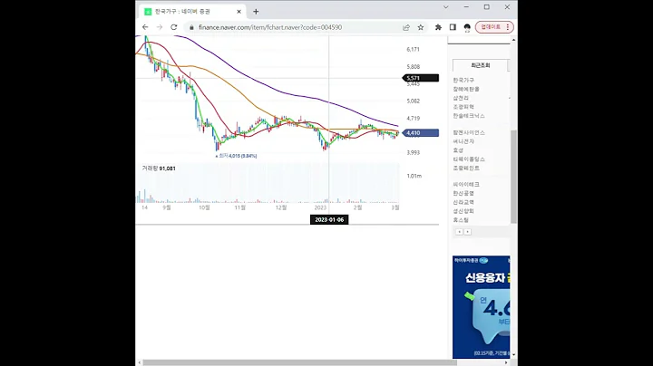Open 휴스틸 in recent list
This screenshot has height=366, width=653.
click(x=461, y=220)
